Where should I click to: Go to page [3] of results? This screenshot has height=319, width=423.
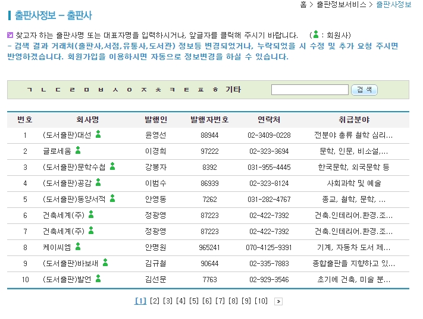(x=168, y=301)
